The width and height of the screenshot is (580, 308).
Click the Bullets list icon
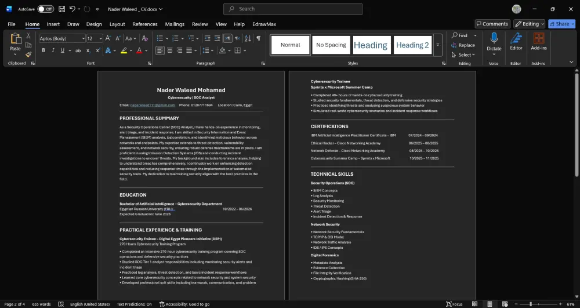(160, 38)
